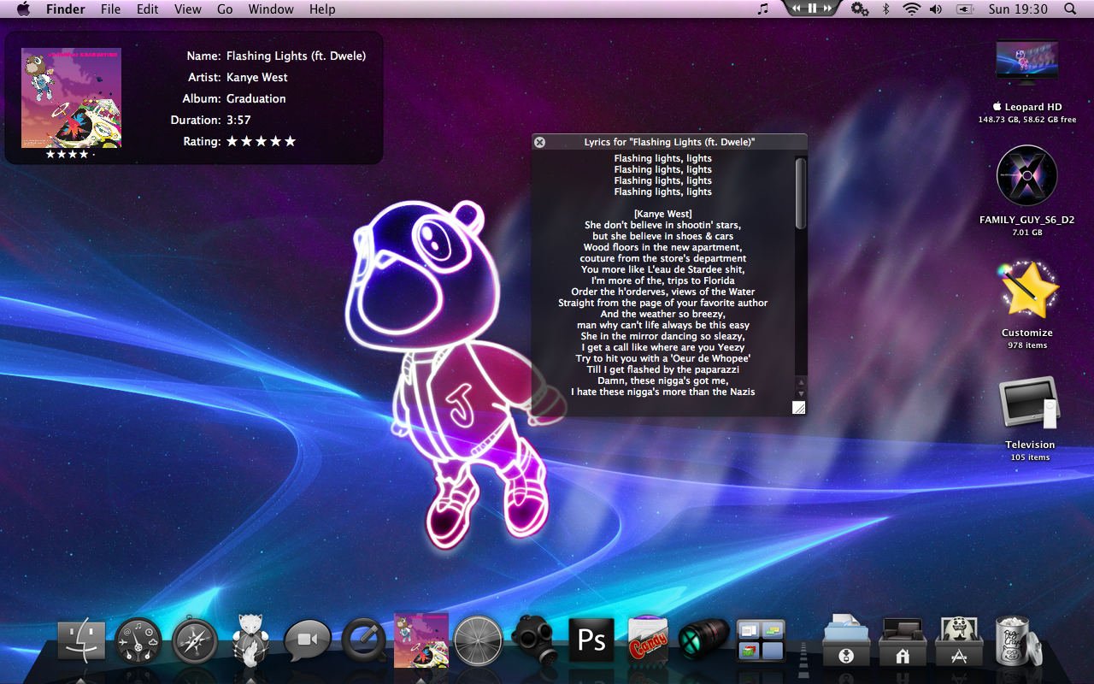Open the Finder menu

[65, 9]
